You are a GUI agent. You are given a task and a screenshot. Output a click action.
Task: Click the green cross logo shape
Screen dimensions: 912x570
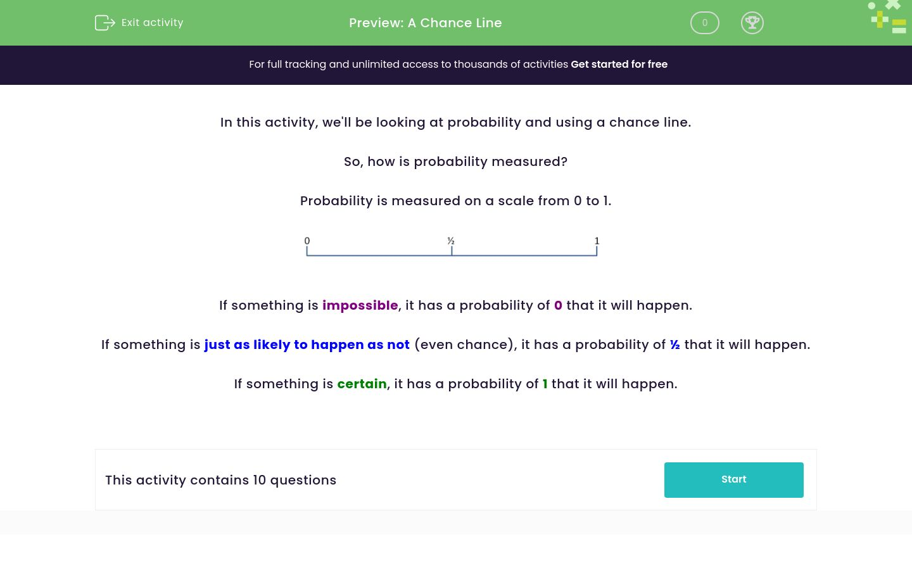click(x=893, y=5)
